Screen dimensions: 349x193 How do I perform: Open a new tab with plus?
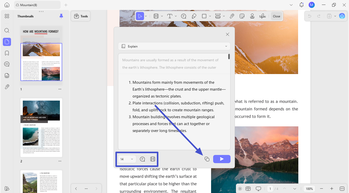66,5
